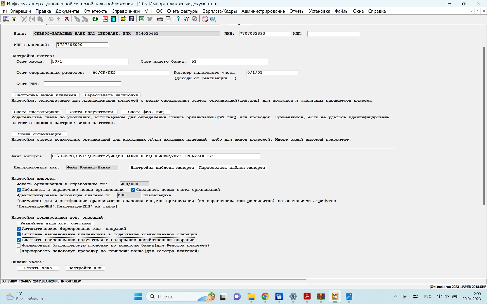Open the Документы menu

tap(67, 11)
